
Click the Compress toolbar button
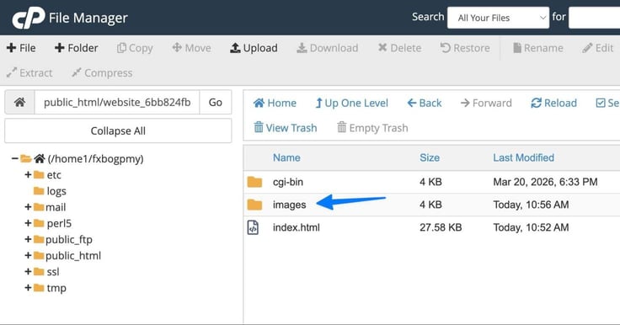pos(102,72)
